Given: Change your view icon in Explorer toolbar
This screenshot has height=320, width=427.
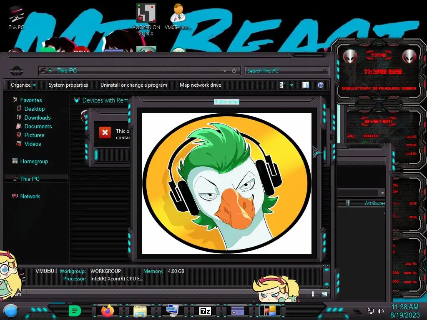Looking at the screenshot, I should [282, 85].
